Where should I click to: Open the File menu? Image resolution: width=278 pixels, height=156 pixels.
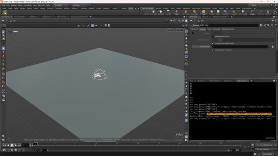[x=3, y=5]
